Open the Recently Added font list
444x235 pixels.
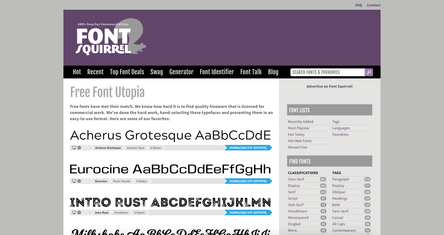click(300, 122)
